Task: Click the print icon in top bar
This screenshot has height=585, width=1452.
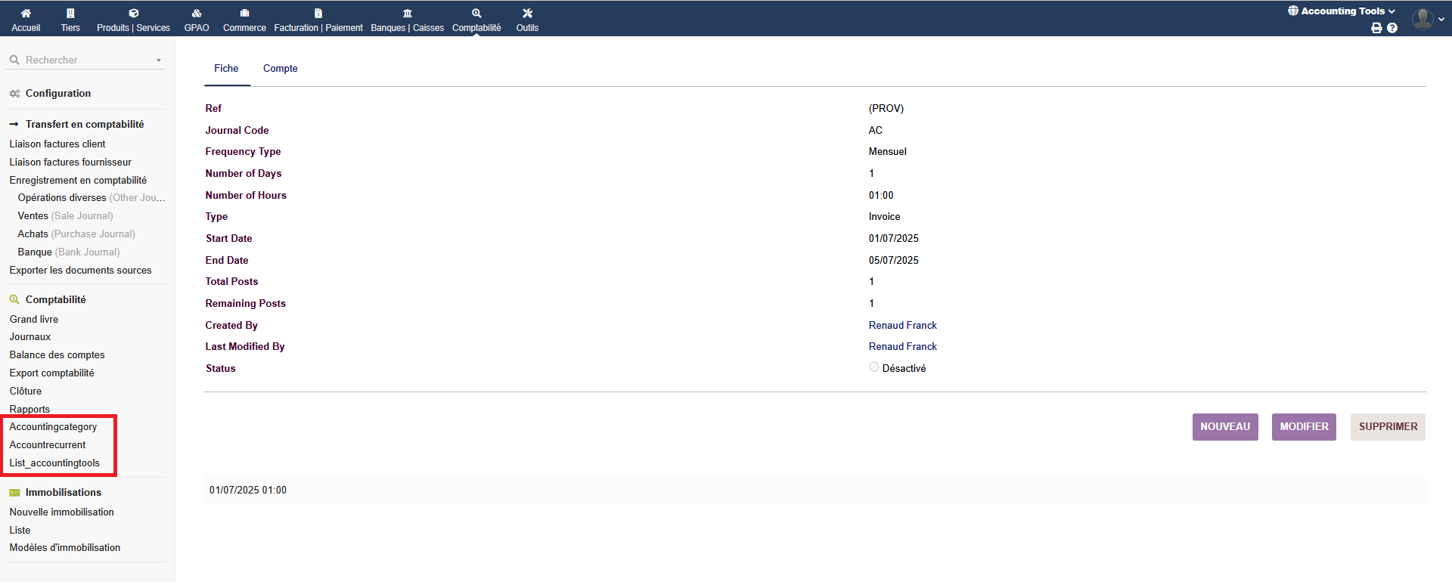Action: (x=1376, y=28)
